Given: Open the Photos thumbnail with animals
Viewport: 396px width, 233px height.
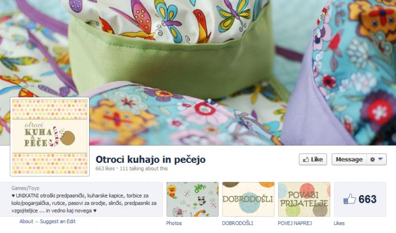Looking at the screenshot, I should [193, 199].
